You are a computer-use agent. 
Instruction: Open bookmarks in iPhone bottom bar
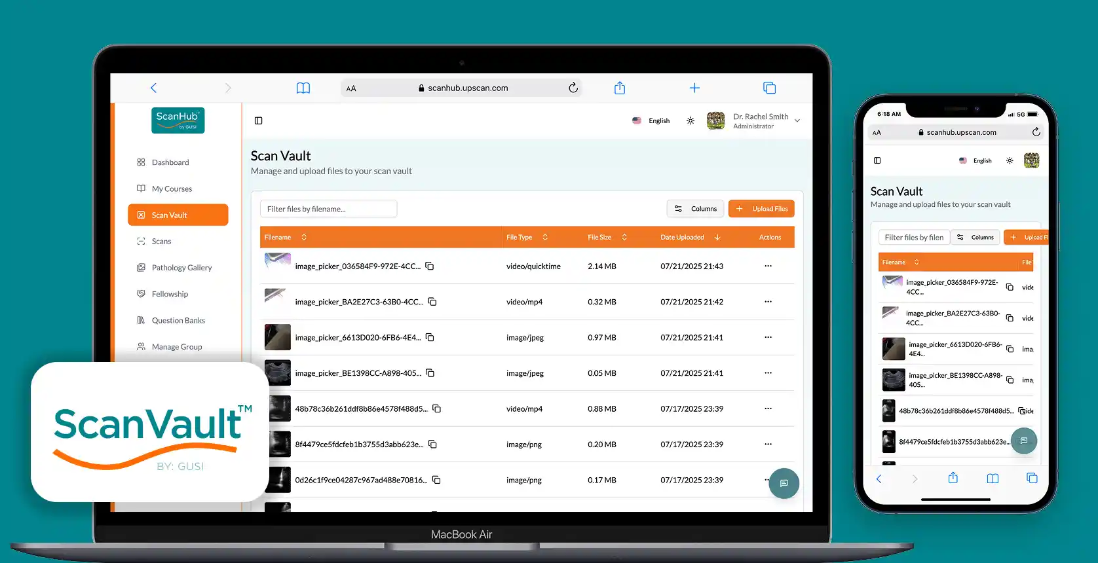tap(993, 479)
